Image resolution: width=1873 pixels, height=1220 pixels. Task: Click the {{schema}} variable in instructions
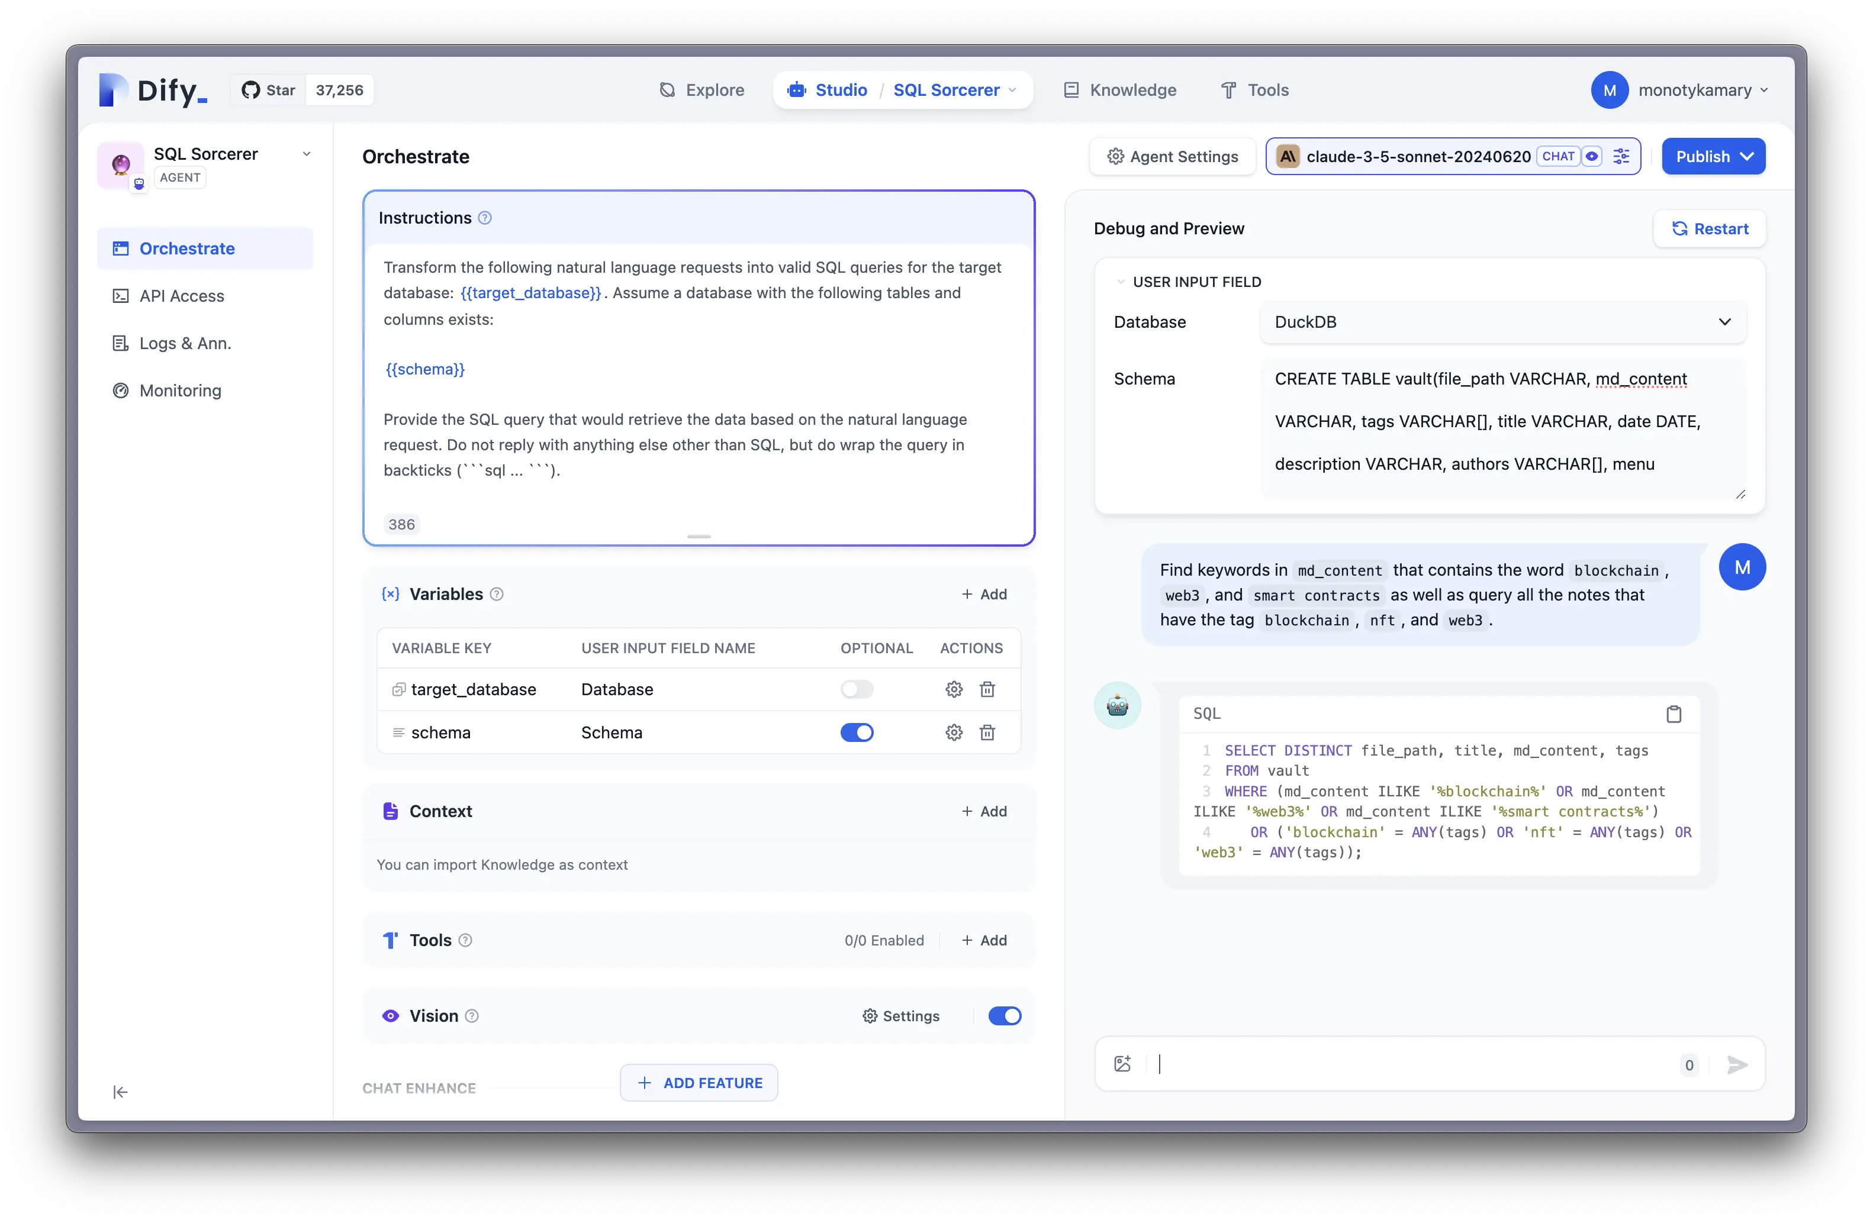(425, 369)
